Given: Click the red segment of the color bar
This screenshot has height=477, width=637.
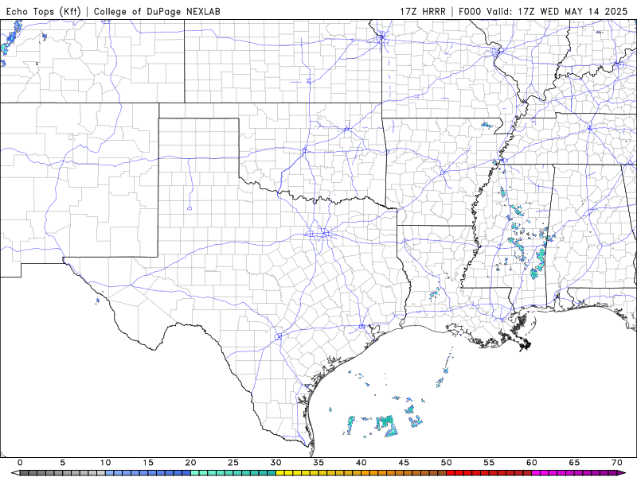Looking at the screenshot, I should click(x=489, y=473).
